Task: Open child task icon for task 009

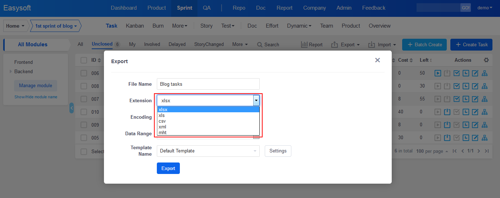Action: tap(485, 125)
